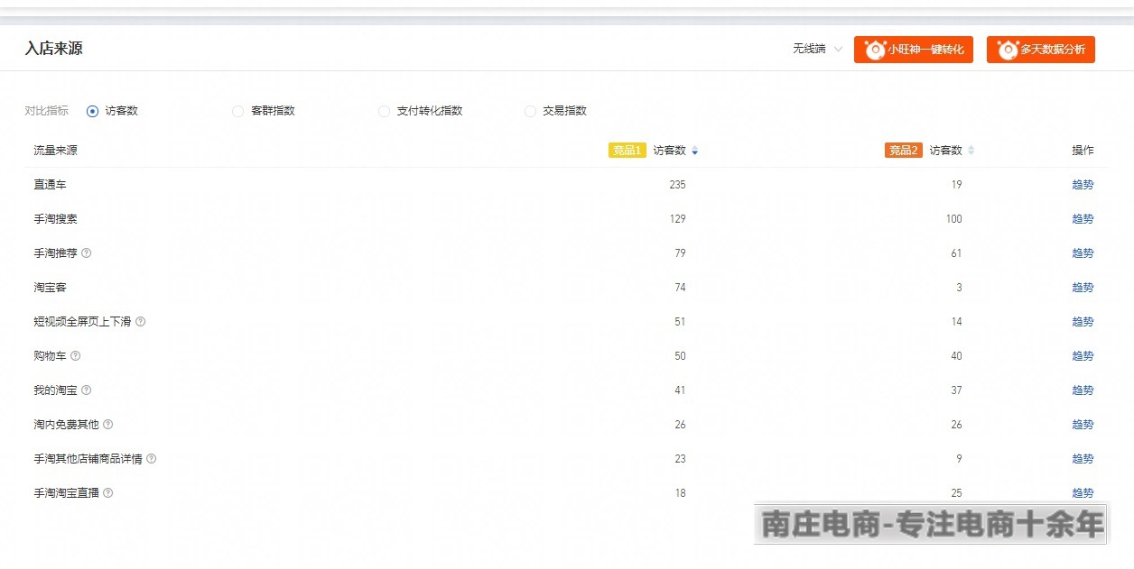The width and height of the screenshot is (1134, 569).
Task: Open the trend link for 手淘搜索
Action: click(1083, 218)
